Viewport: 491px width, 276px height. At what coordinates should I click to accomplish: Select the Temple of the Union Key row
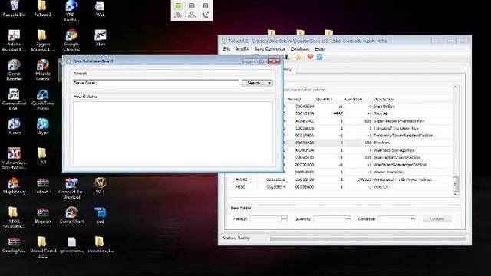coord(368,128)
